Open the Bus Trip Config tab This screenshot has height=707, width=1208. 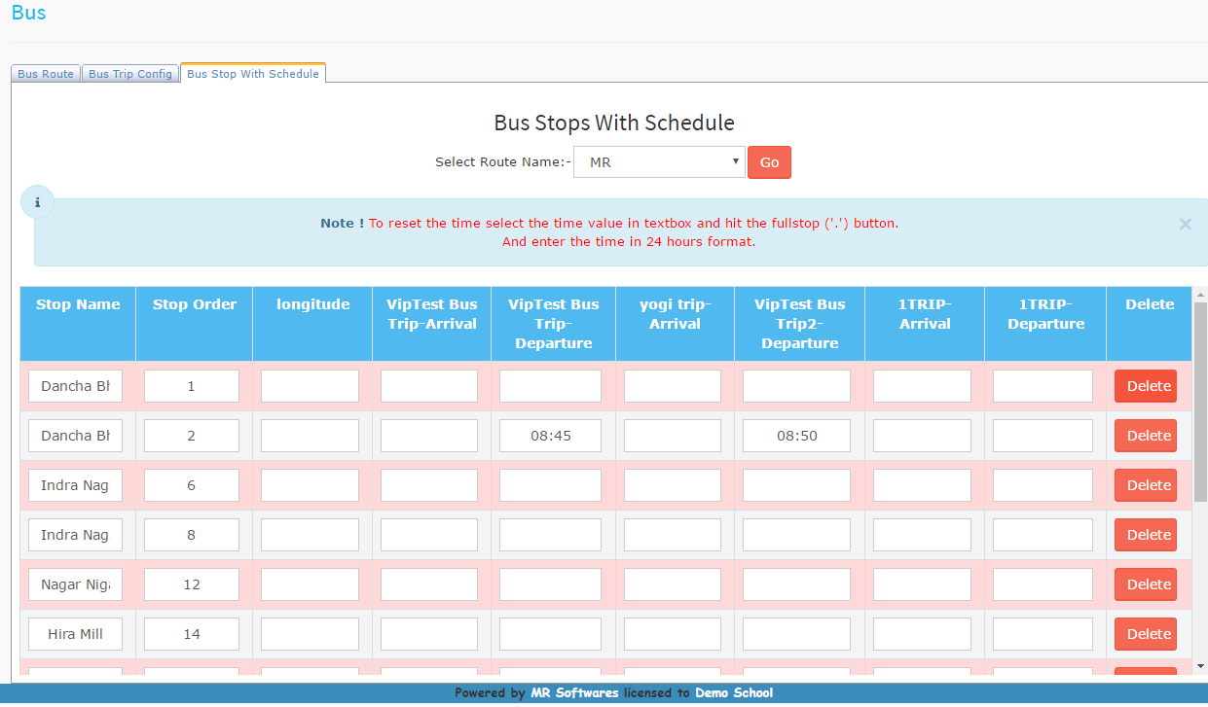(129, 74)
